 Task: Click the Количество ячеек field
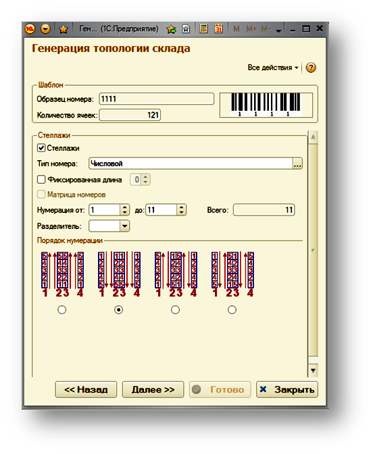130,115
